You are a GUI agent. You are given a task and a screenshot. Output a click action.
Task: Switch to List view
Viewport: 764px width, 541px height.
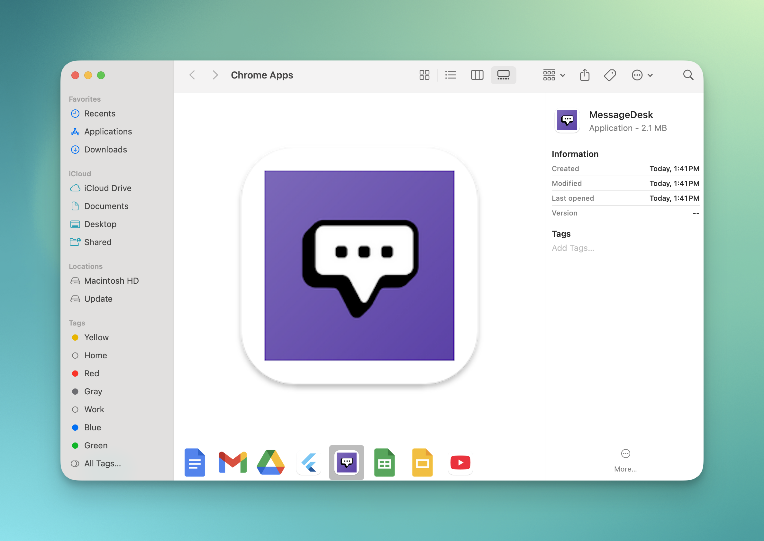coord(450,75)
